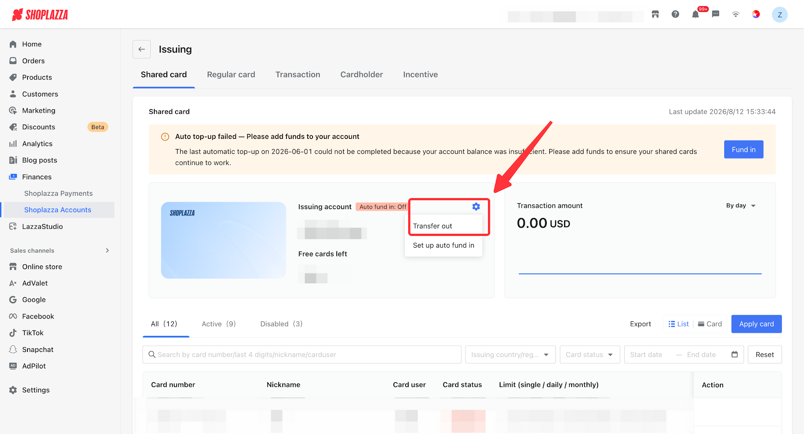The height and width of the screenshot is (434, 804).
Task: Open the storefront icon in the header
Action: [655, 15]
